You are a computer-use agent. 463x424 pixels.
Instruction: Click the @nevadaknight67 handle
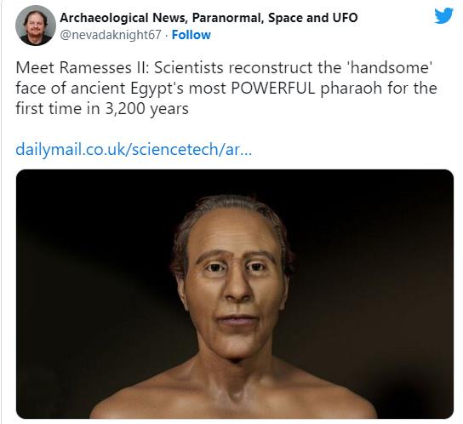111,35
